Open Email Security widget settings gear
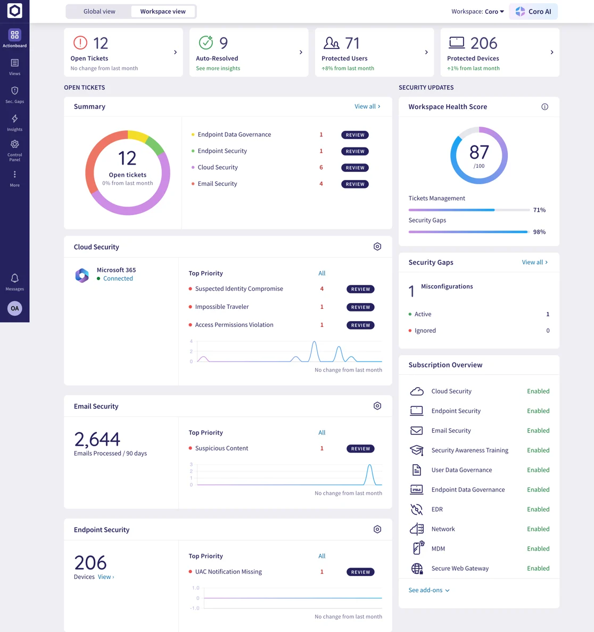Image resolution: width=594 pixels, height=632 pixels. click(x=377, y=406)
